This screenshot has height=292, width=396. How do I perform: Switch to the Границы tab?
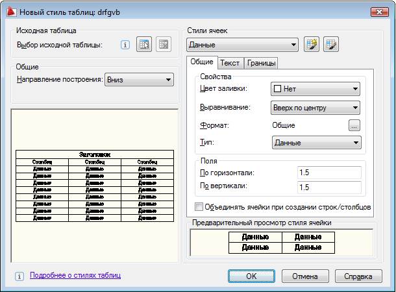(261, 63)
